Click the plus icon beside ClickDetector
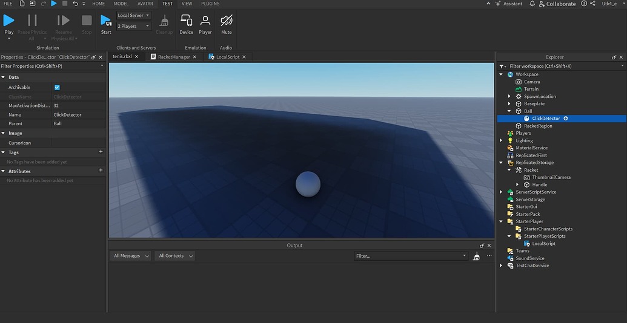627x323 pixels. pos(565,119)
